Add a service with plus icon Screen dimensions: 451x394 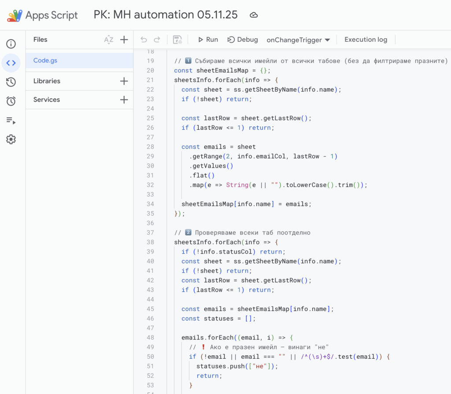(124, 100)
